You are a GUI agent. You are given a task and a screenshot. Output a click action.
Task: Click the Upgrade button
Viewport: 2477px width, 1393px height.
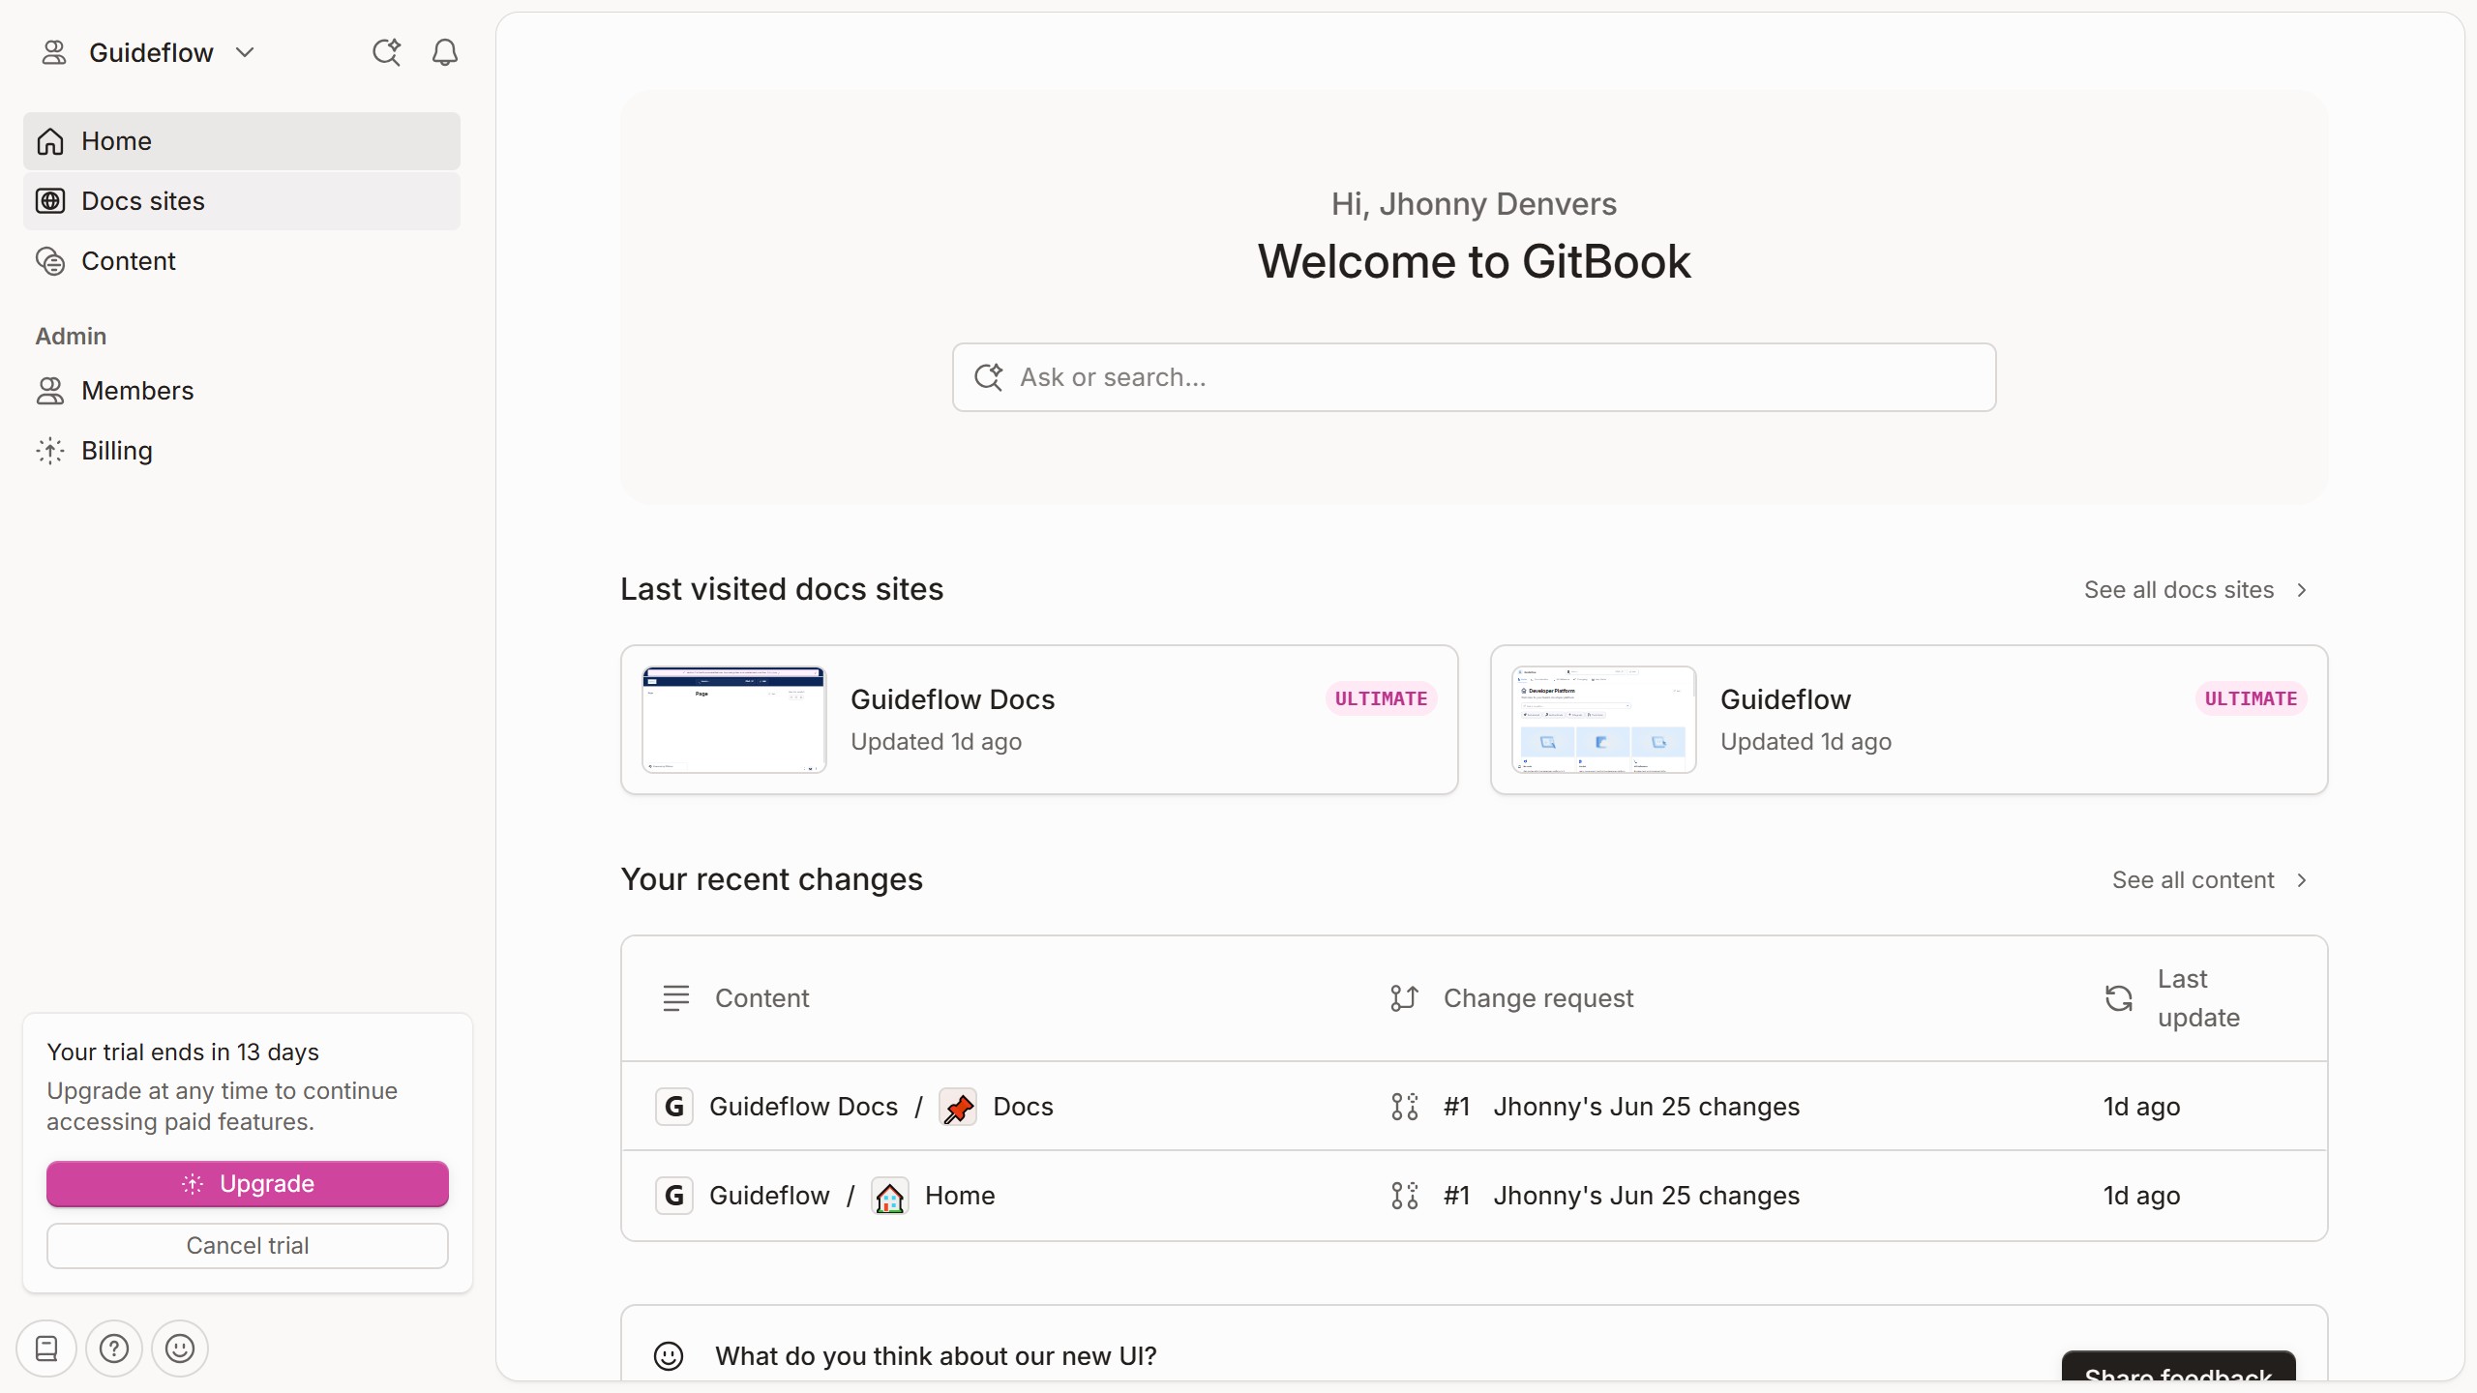tap(248, 1184)
